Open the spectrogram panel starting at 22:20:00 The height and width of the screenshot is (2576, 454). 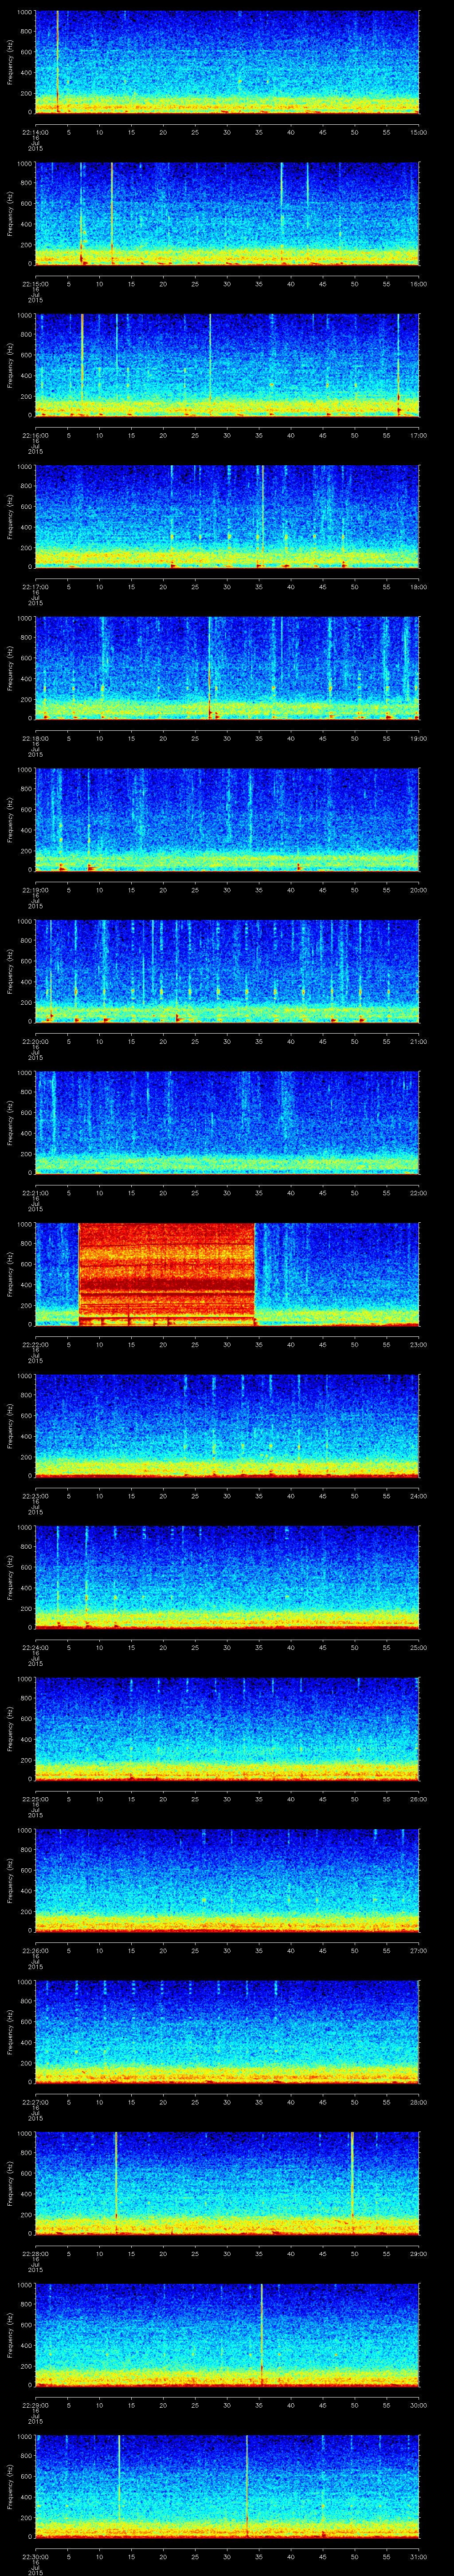pyautogui.click(x=227, y=971)
